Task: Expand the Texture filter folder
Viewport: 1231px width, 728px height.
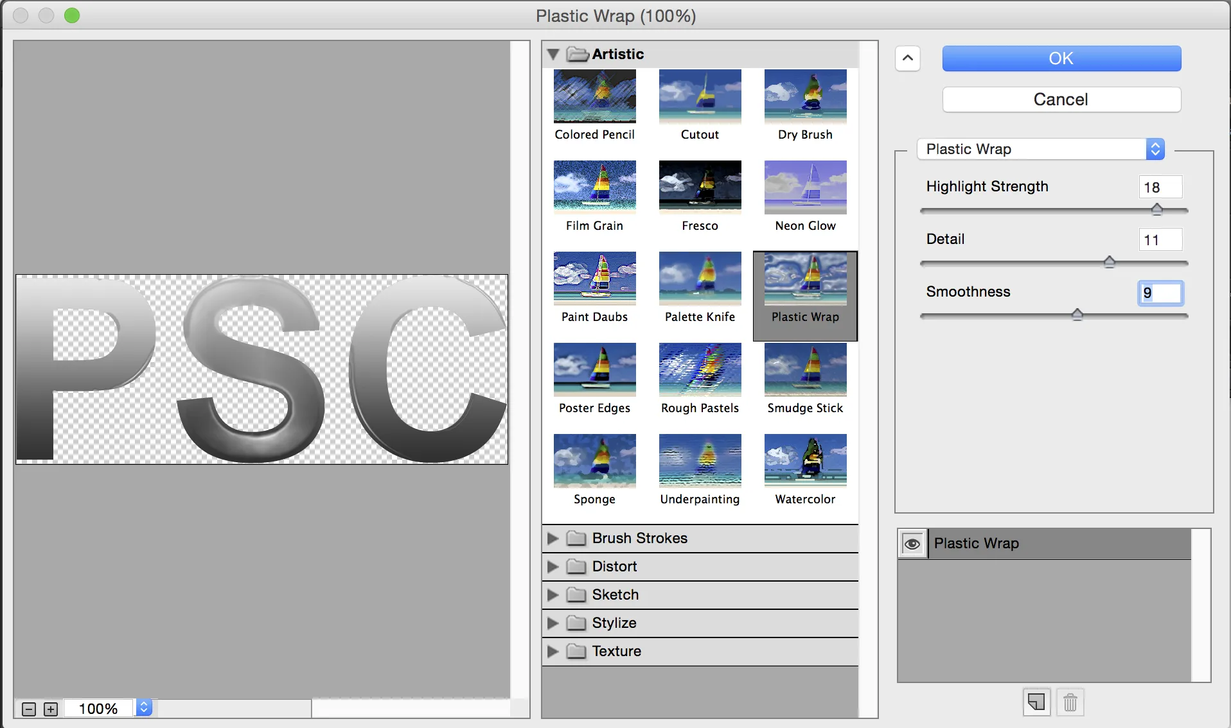Action: coord(553,652)
